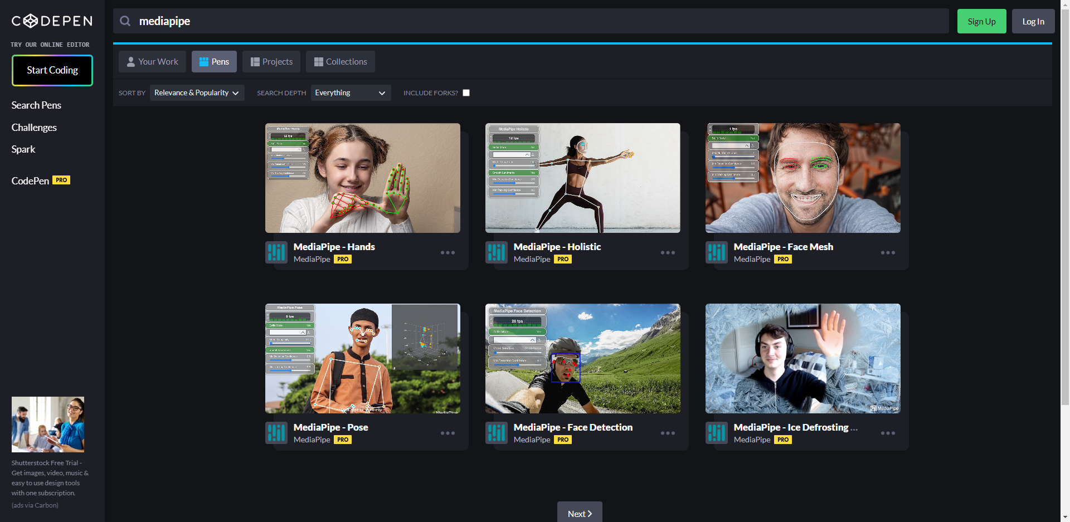Select the Pens tab
Screen dimensions: 1070x522
pyautogui.click(x=214, y=62)
